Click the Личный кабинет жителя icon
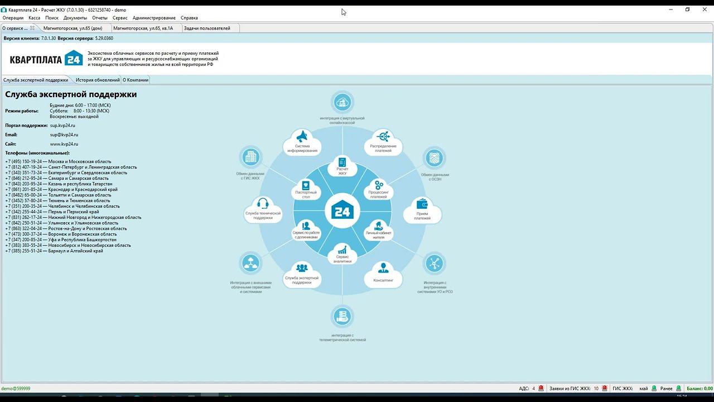714x402 pixels. tap(379, 226)
